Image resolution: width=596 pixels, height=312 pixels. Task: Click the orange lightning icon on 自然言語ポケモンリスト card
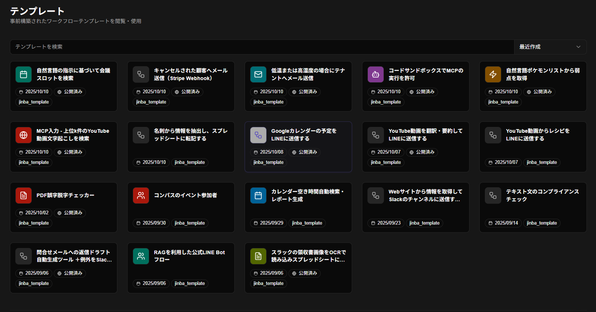493,74
